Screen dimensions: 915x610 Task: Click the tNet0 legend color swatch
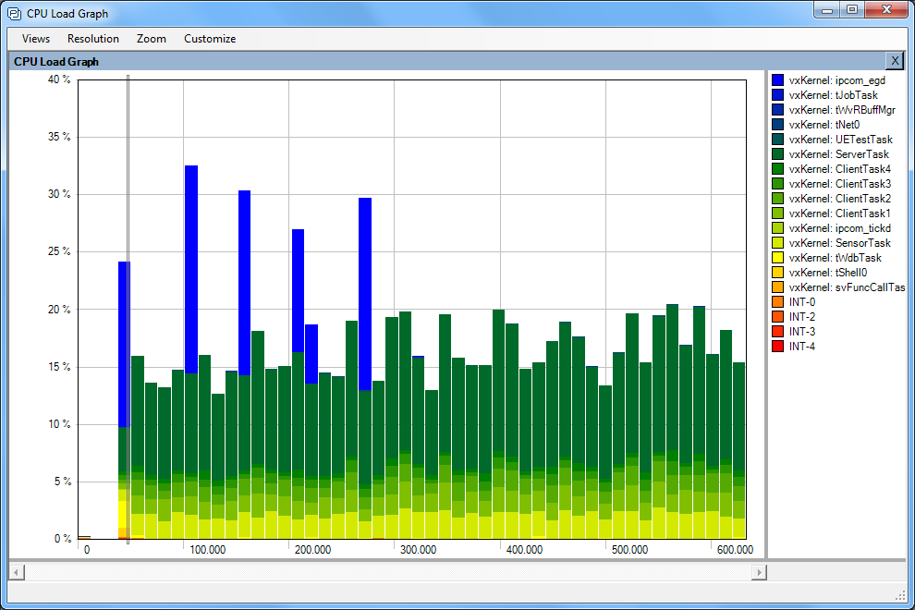click(778, 125)
